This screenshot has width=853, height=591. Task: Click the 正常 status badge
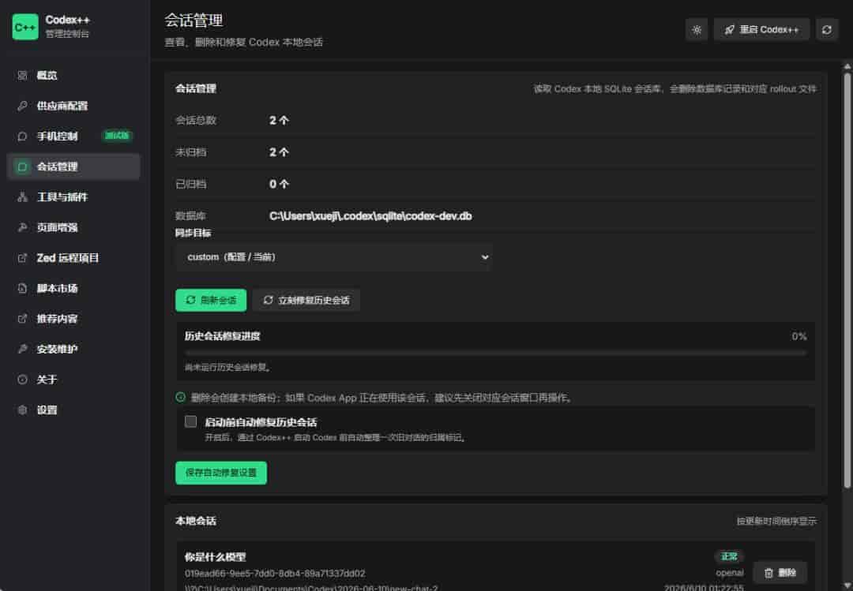click(729, 556)
